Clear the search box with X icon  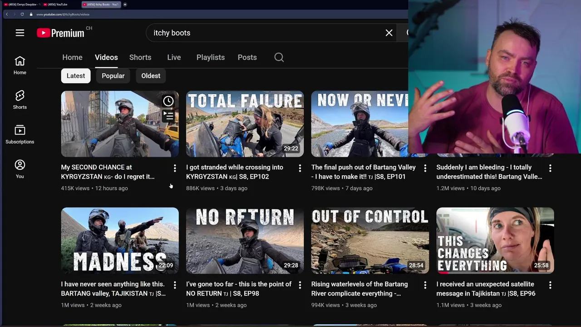coord(389,33)
